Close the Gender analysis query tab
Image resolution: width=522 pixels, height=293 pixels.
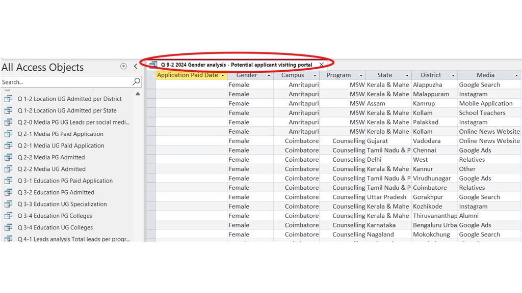[321, 65]
